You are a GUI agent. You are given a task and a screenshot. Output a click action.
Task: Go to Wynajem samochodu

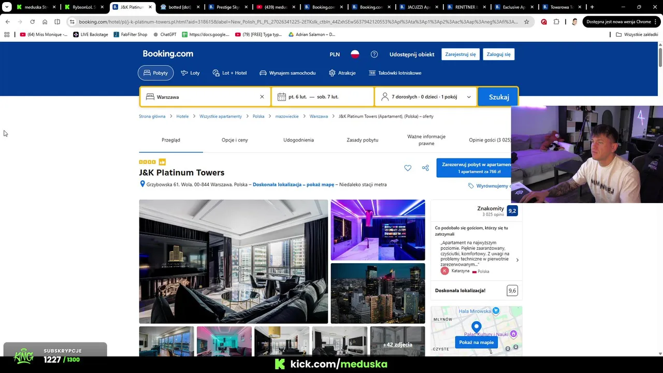click(x=287, y=73)
